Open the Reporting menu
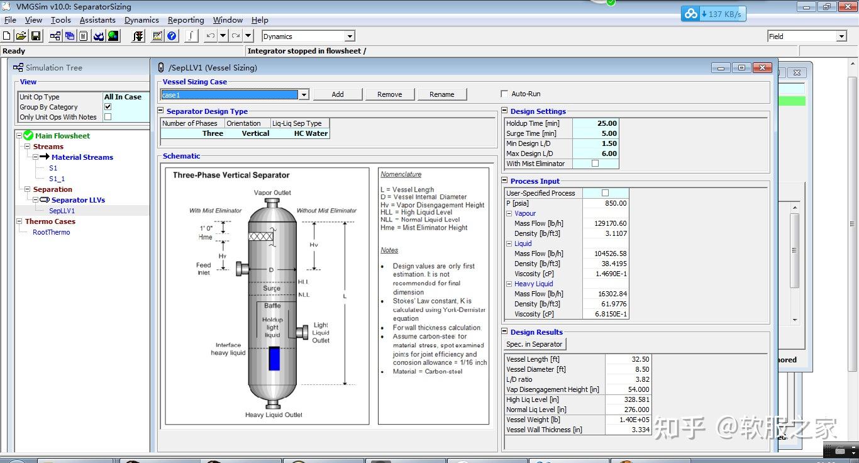859x463 pixels. [x=186, y=20]
